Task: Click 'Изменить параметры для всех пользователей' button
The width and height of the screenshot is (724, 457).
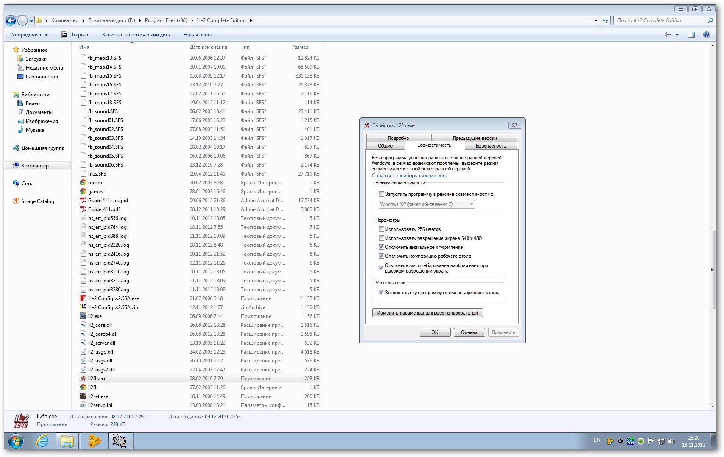Action: [x=427, y=313]
